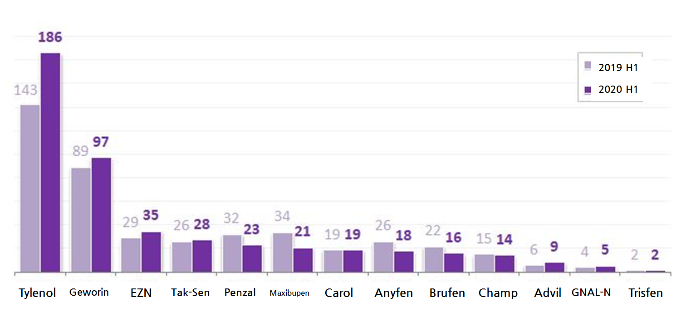Click the Penzal 2019 H1 bar
691x312 pixels.
(232, 254)
